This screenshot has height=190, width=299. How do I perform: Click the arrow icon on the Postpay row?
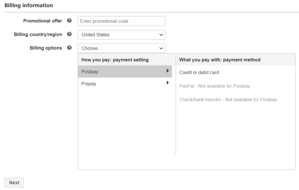168,71
